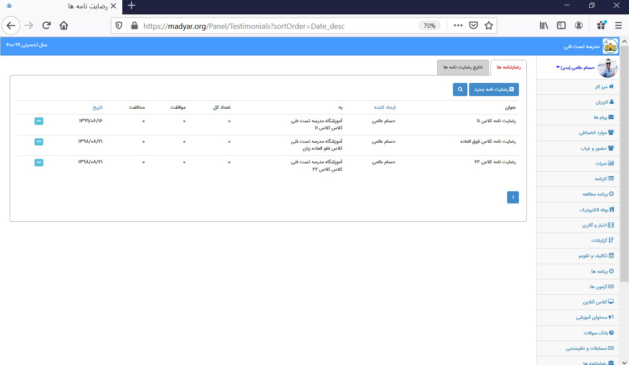This screenshot has width=629, height=365.
Task: Open Firefox bookmark star icon
Action: [x=489, y=26]
